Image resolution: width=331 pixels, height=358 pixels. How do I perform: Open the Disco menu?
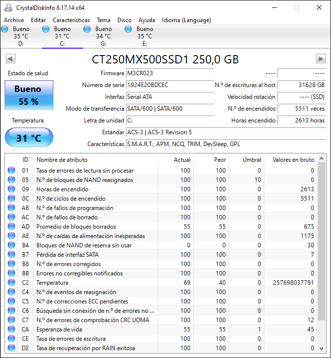(124, 20)
